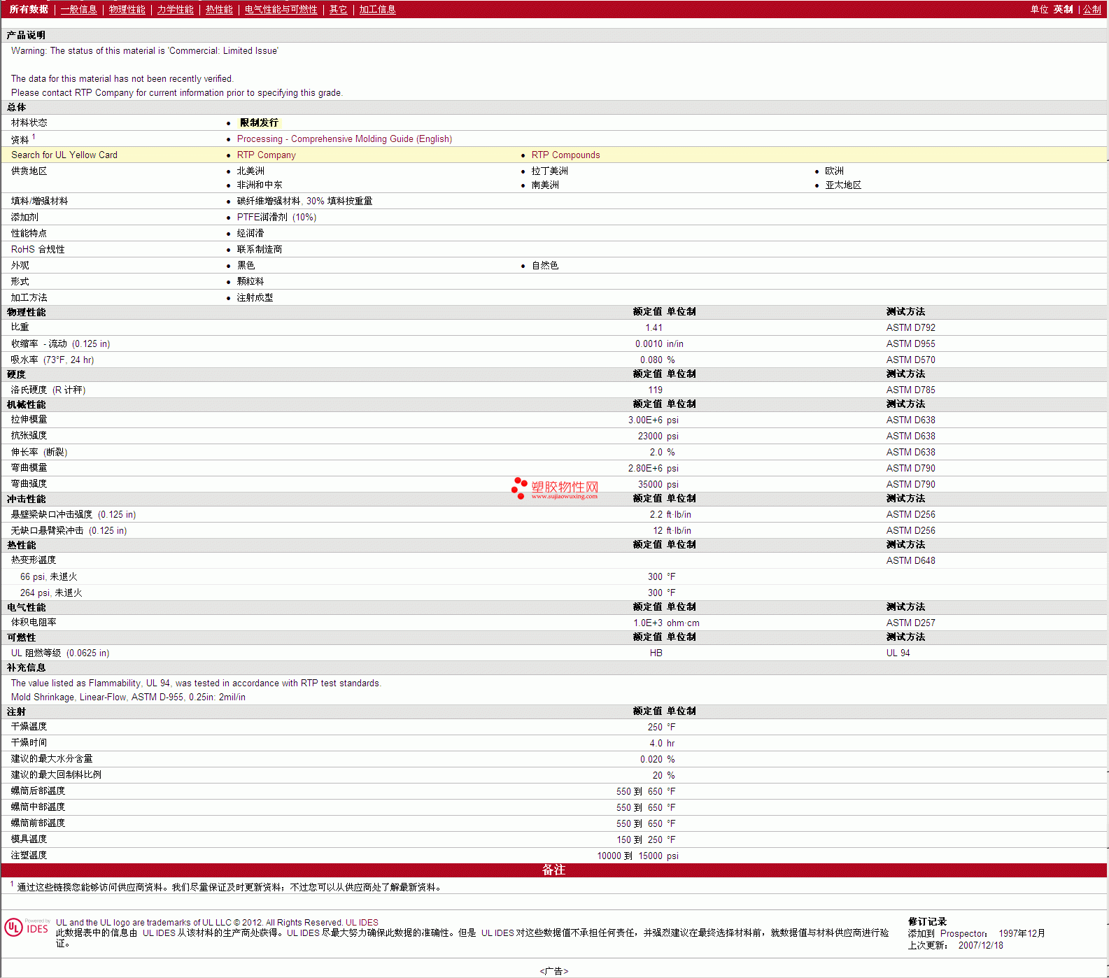Open the 一般信息 tab
Screen dimensions: 1109x978
click(78, 10)
